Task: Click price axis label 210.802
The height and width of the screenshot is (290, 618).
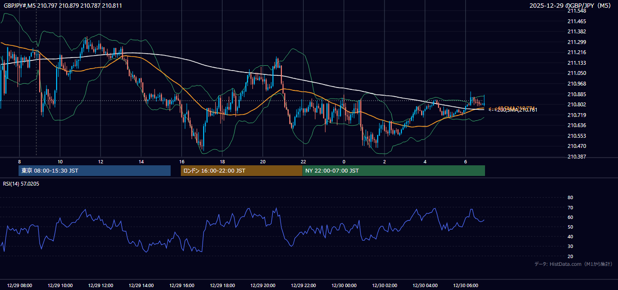Action: [577, 104]
